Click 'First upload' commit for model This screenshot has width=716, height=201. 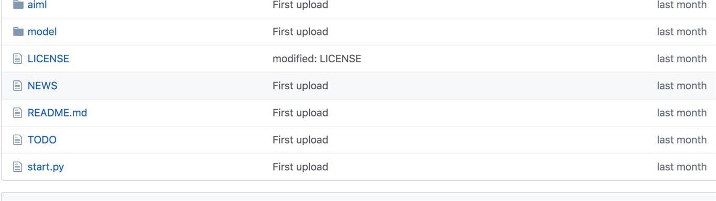(300, 32)
